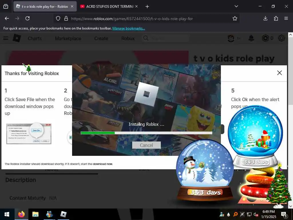293x220 pixels.
Task: Open the Roblox hamburger navigation menu
Action: coord(6,38)
